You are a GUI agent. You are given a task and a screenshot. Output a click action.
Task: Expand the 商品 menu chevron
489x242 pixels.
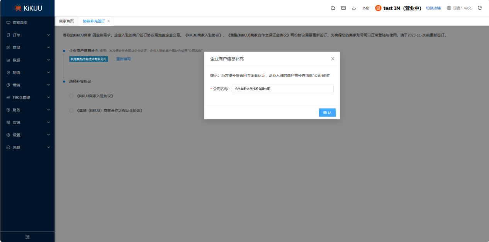[x=48, y=48]
